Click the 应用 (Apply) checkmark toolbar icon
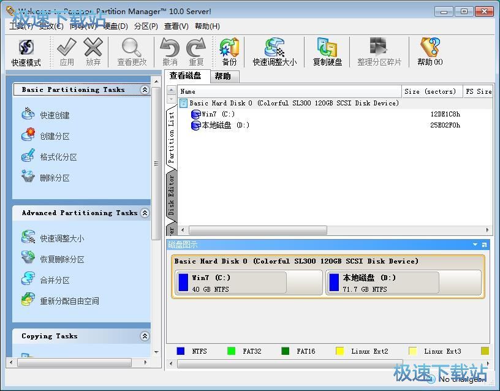 click(66, 51)
